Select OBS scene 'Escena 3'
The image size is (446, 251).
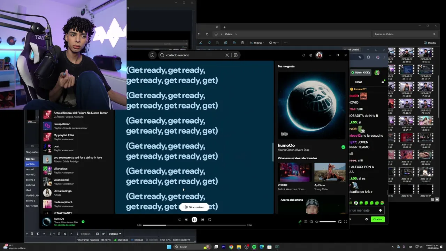click(x=32, y=180)
